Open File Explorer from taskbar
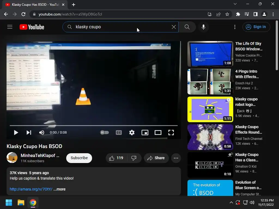Viewport: 279px width, 209px height. coord(21,202)
